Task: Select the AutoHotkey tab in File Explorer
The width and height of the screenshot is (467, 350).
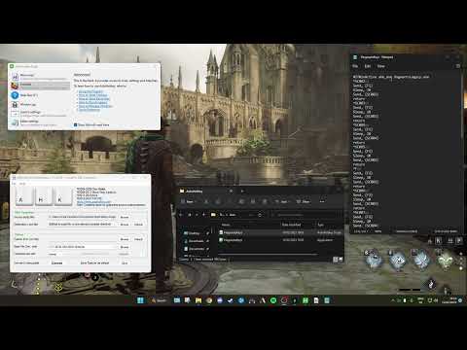Action: pyautogui.click(x=206, y=192)
